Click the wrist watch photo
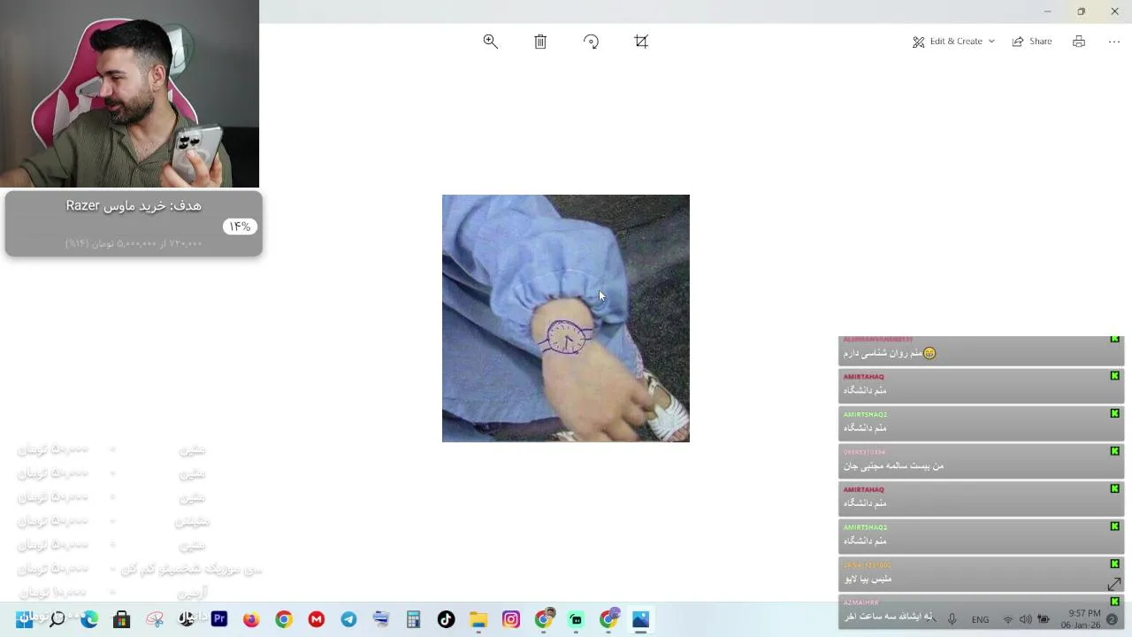This screenshot has height=637, width=1132. [566, 318]
